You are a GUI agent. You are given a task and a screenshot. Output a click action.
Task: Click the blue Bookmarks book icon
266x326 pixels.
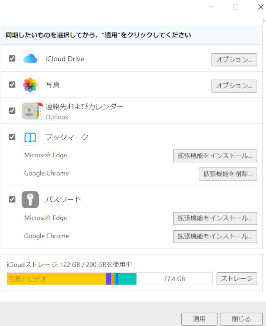[30, 137]
